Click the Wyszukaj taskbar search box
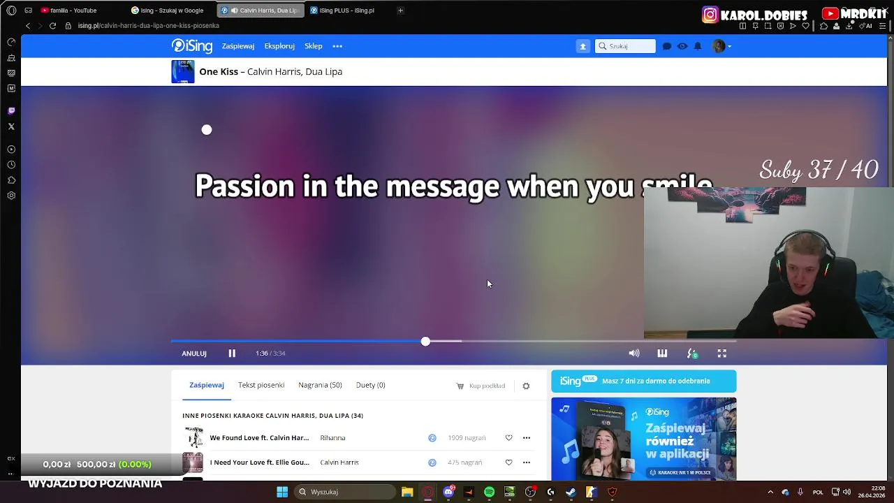This screenshot has height=503, width=894. (x=345, y=492)
